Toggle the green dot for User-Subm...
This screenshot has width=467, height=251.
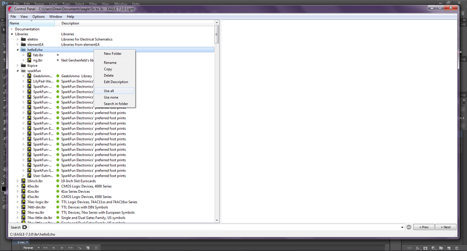click(58, 176)
